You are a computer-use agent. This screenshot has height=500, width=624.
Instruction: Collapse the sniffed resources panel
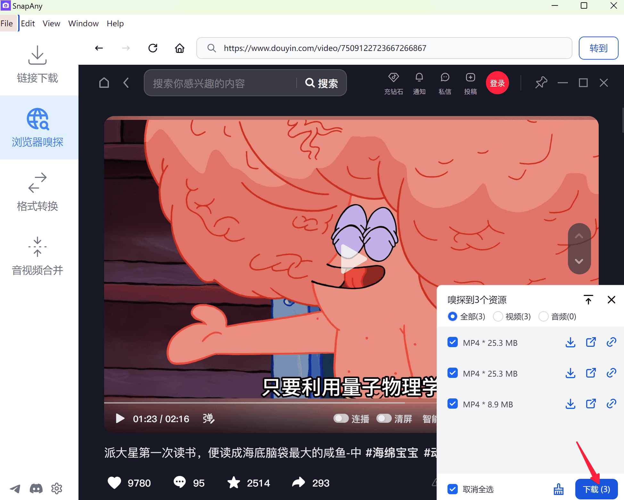588,300
